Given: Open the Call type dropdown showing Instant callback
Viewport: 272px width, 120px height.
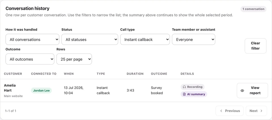Looking at the screenshot, I should [x=145, y=39].
